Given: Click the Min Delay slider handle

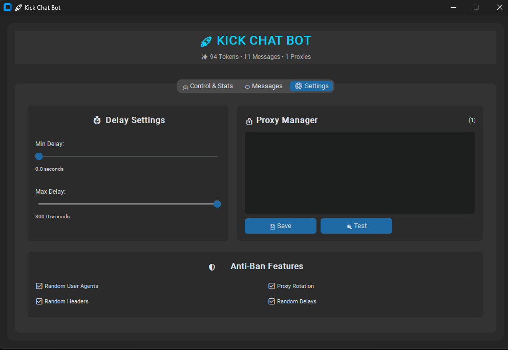Looking at the screenshot, I should pos(39,156).
